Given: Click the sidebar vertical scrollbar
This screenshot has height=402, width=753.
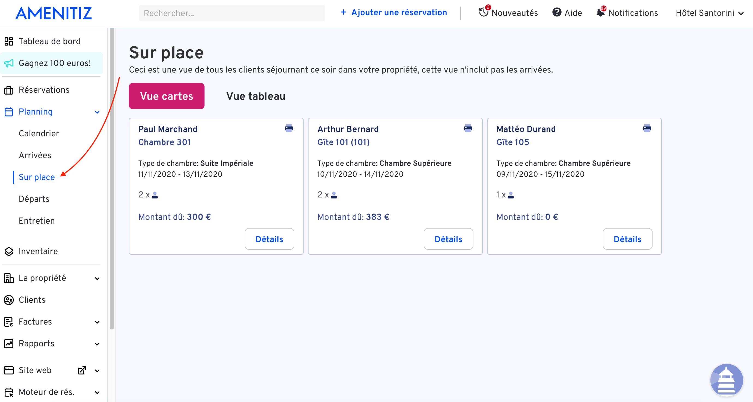Looking at the screenshot, I should [x=112, y=179].
